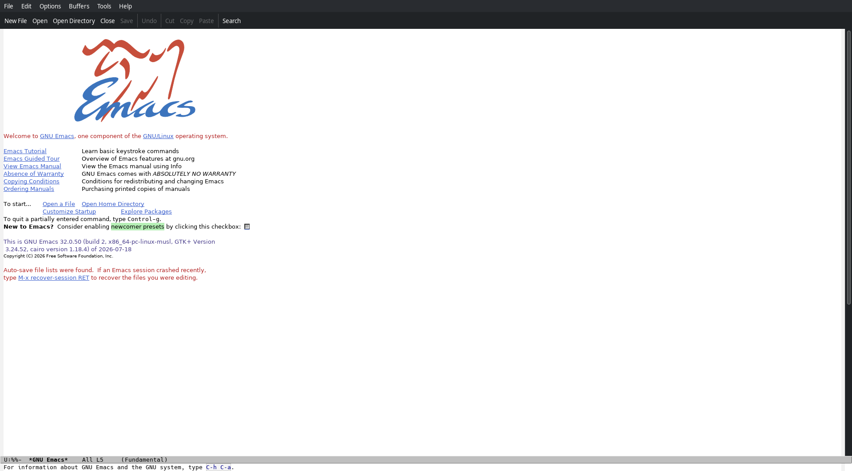Viewport: 852px width, 471px height.
Task: Click the *GNU Emacs* buffer name in mode line
Action: (x=48, y=460)
